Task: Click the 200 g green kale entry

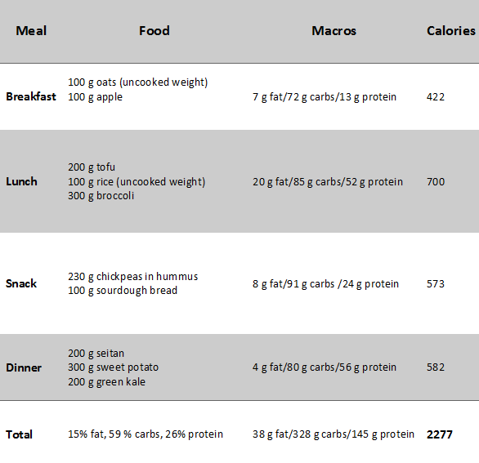Action: click(x=106, y=382)
